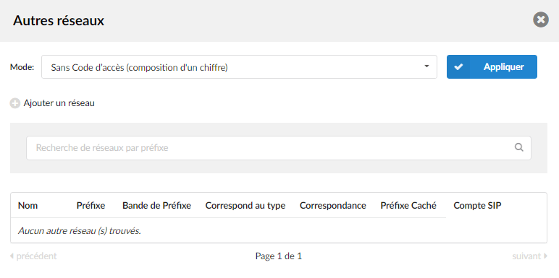Click the Correspondance column header
This screenshot has height=278, width=559.
pyautogui.click(x=333, y=206)
